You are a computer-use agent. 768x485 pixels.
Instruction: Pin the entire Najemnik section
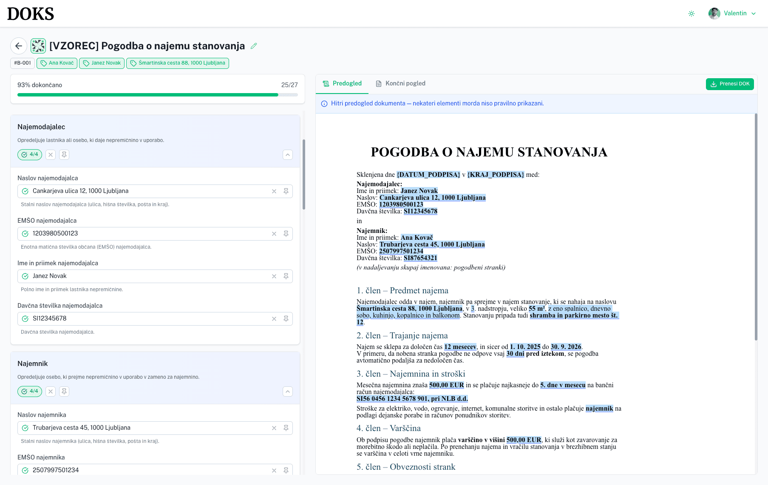pos(64,391)
